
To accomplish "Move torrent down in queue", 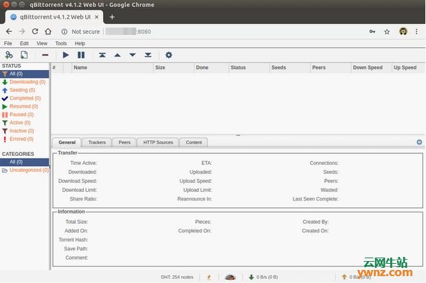I will 133,55.
